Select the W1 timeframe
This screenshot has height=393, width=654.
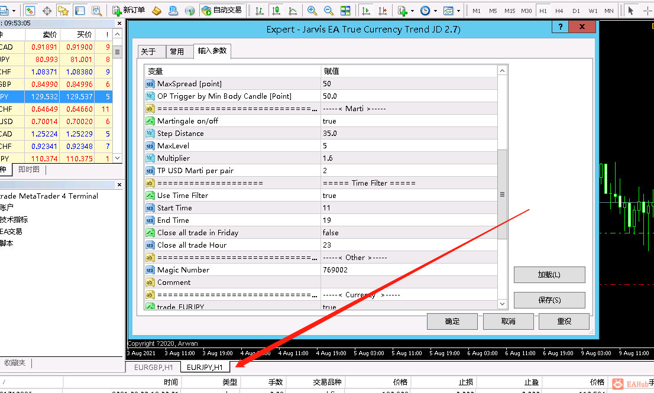[593, 11]
